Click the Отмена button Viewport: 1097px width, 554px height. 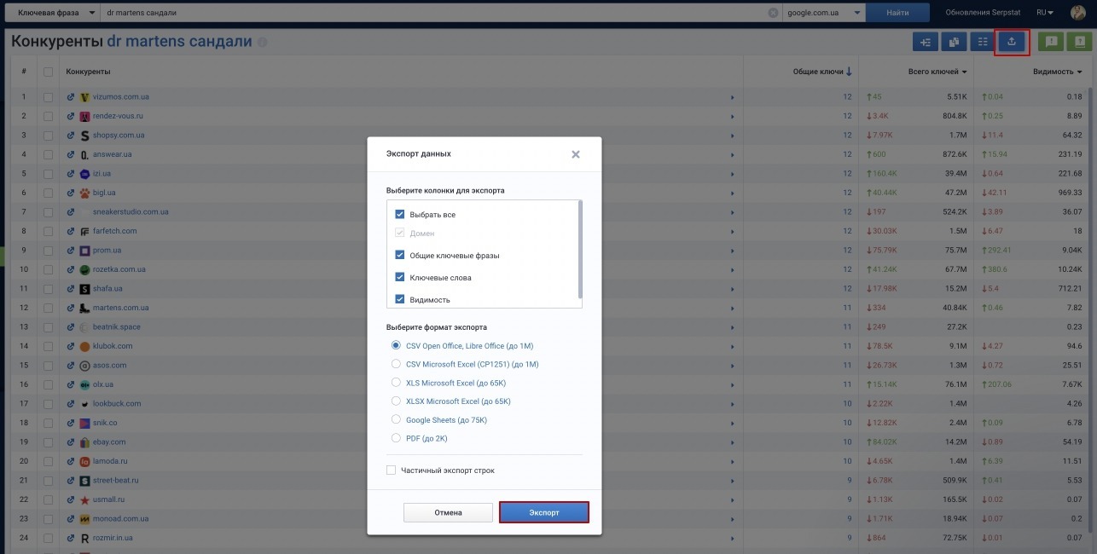448,512
